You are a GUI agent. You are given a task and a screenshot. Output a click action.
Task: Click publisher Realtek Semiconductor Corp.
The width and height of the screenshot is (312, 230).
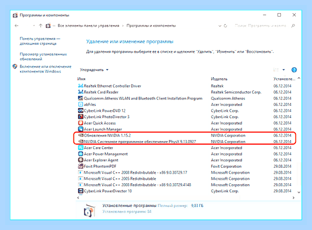pyautogui.click(x=236, y=92)
